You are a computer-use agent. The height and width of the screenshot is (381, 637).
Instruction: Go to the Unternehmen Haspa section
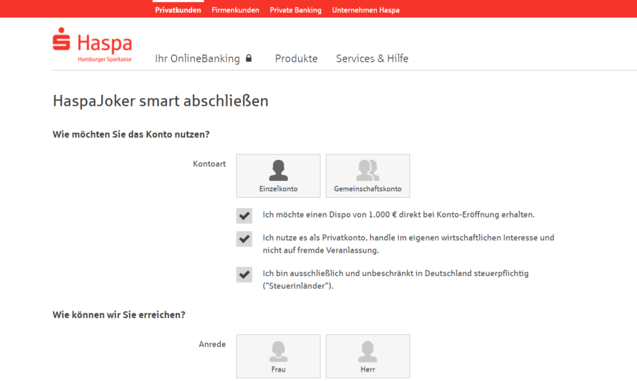(x=365, y=10)
